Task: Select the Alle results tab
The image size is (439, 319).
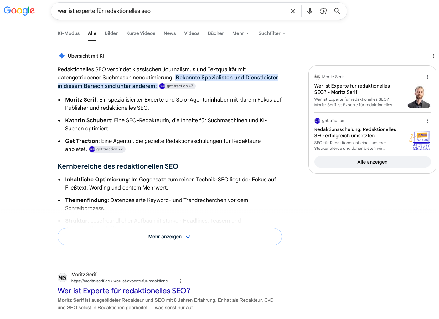Action: click(92, 33)
